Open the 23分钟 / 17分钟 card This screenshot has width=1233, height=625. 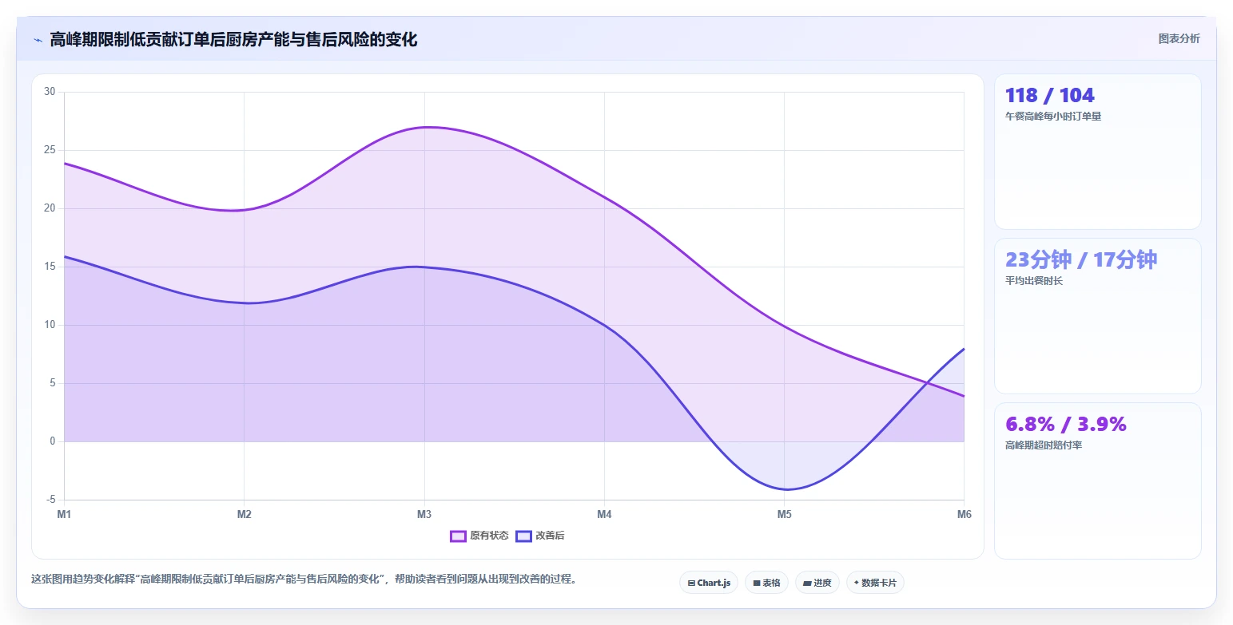(x=1097, y=316)
